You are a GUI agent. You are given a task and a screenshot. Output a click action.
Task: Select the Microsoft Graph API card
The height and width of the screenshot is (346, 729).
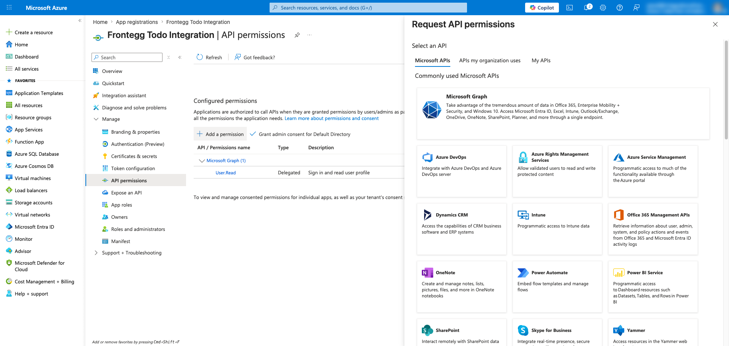(563, 114)
